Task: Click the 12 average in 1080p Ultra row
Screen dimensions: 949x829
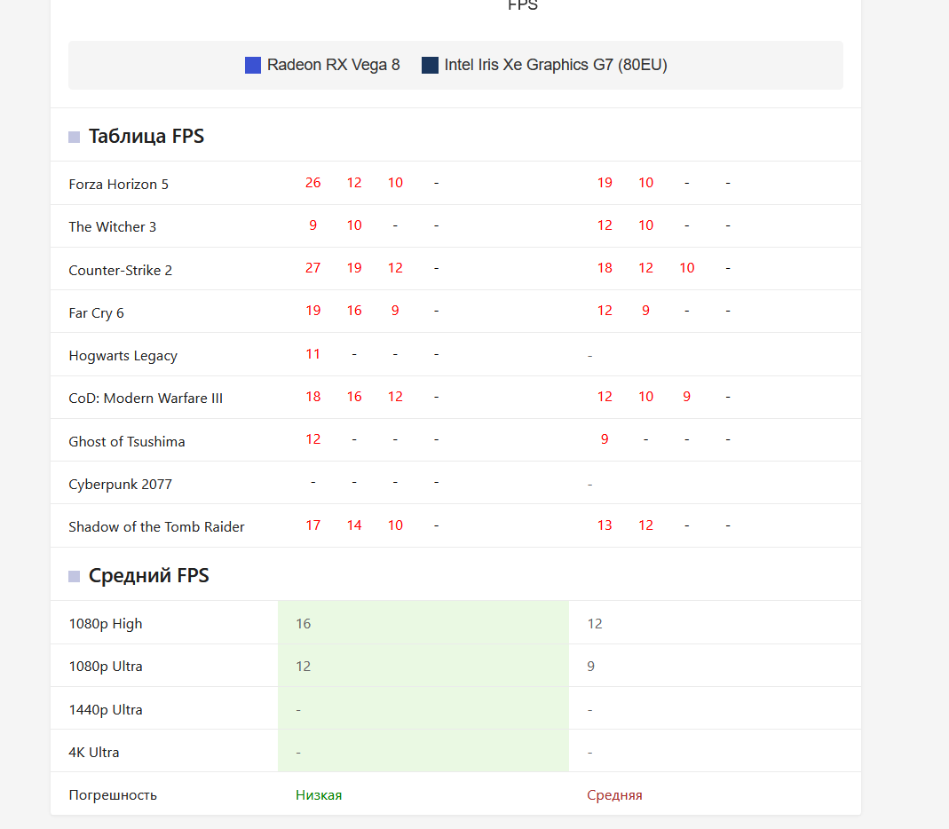Action: (304, 667)
